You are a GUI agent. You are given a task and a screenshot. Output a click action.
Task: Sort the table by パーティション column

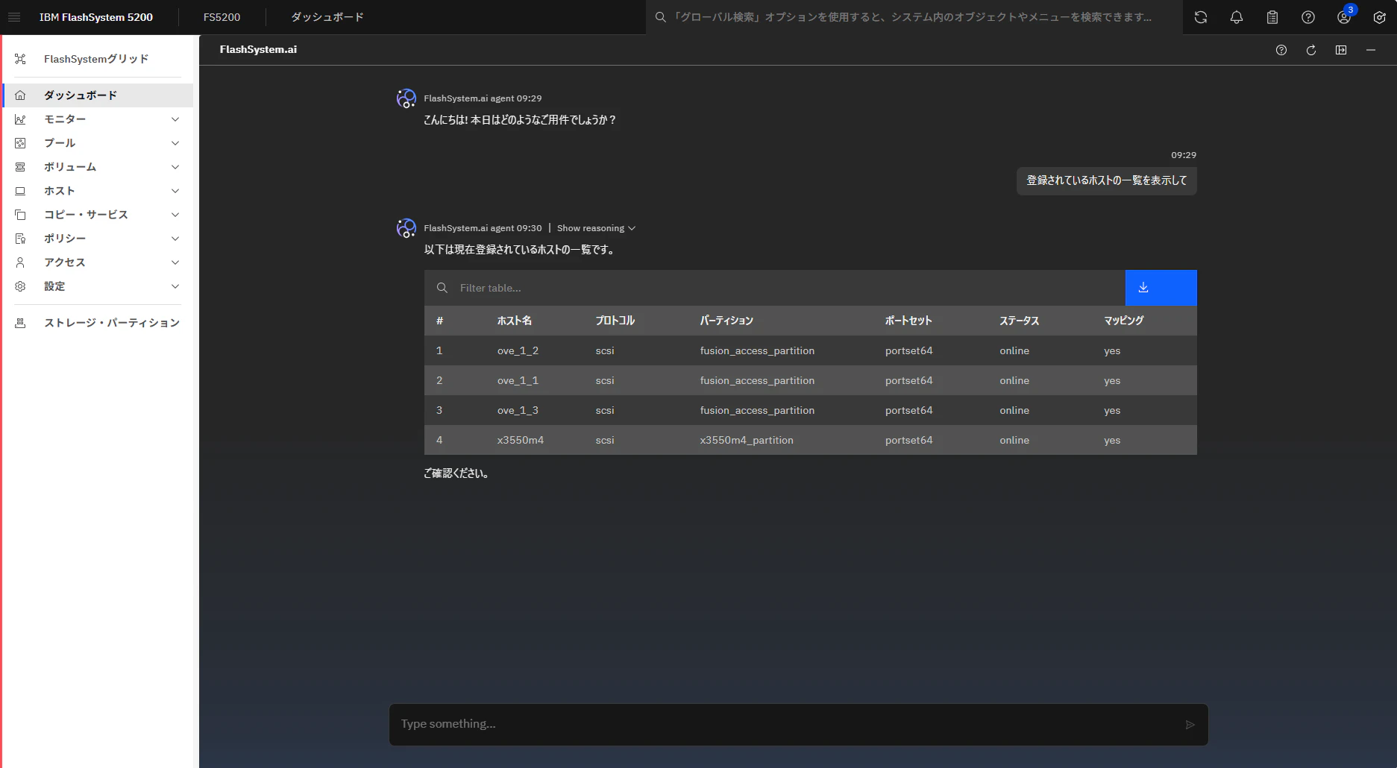726,321
